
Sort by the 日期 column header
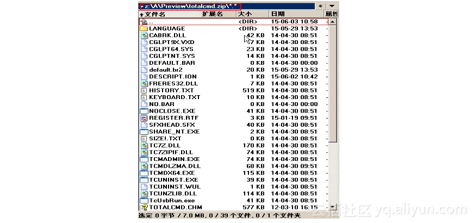click(x=297, y=14)
